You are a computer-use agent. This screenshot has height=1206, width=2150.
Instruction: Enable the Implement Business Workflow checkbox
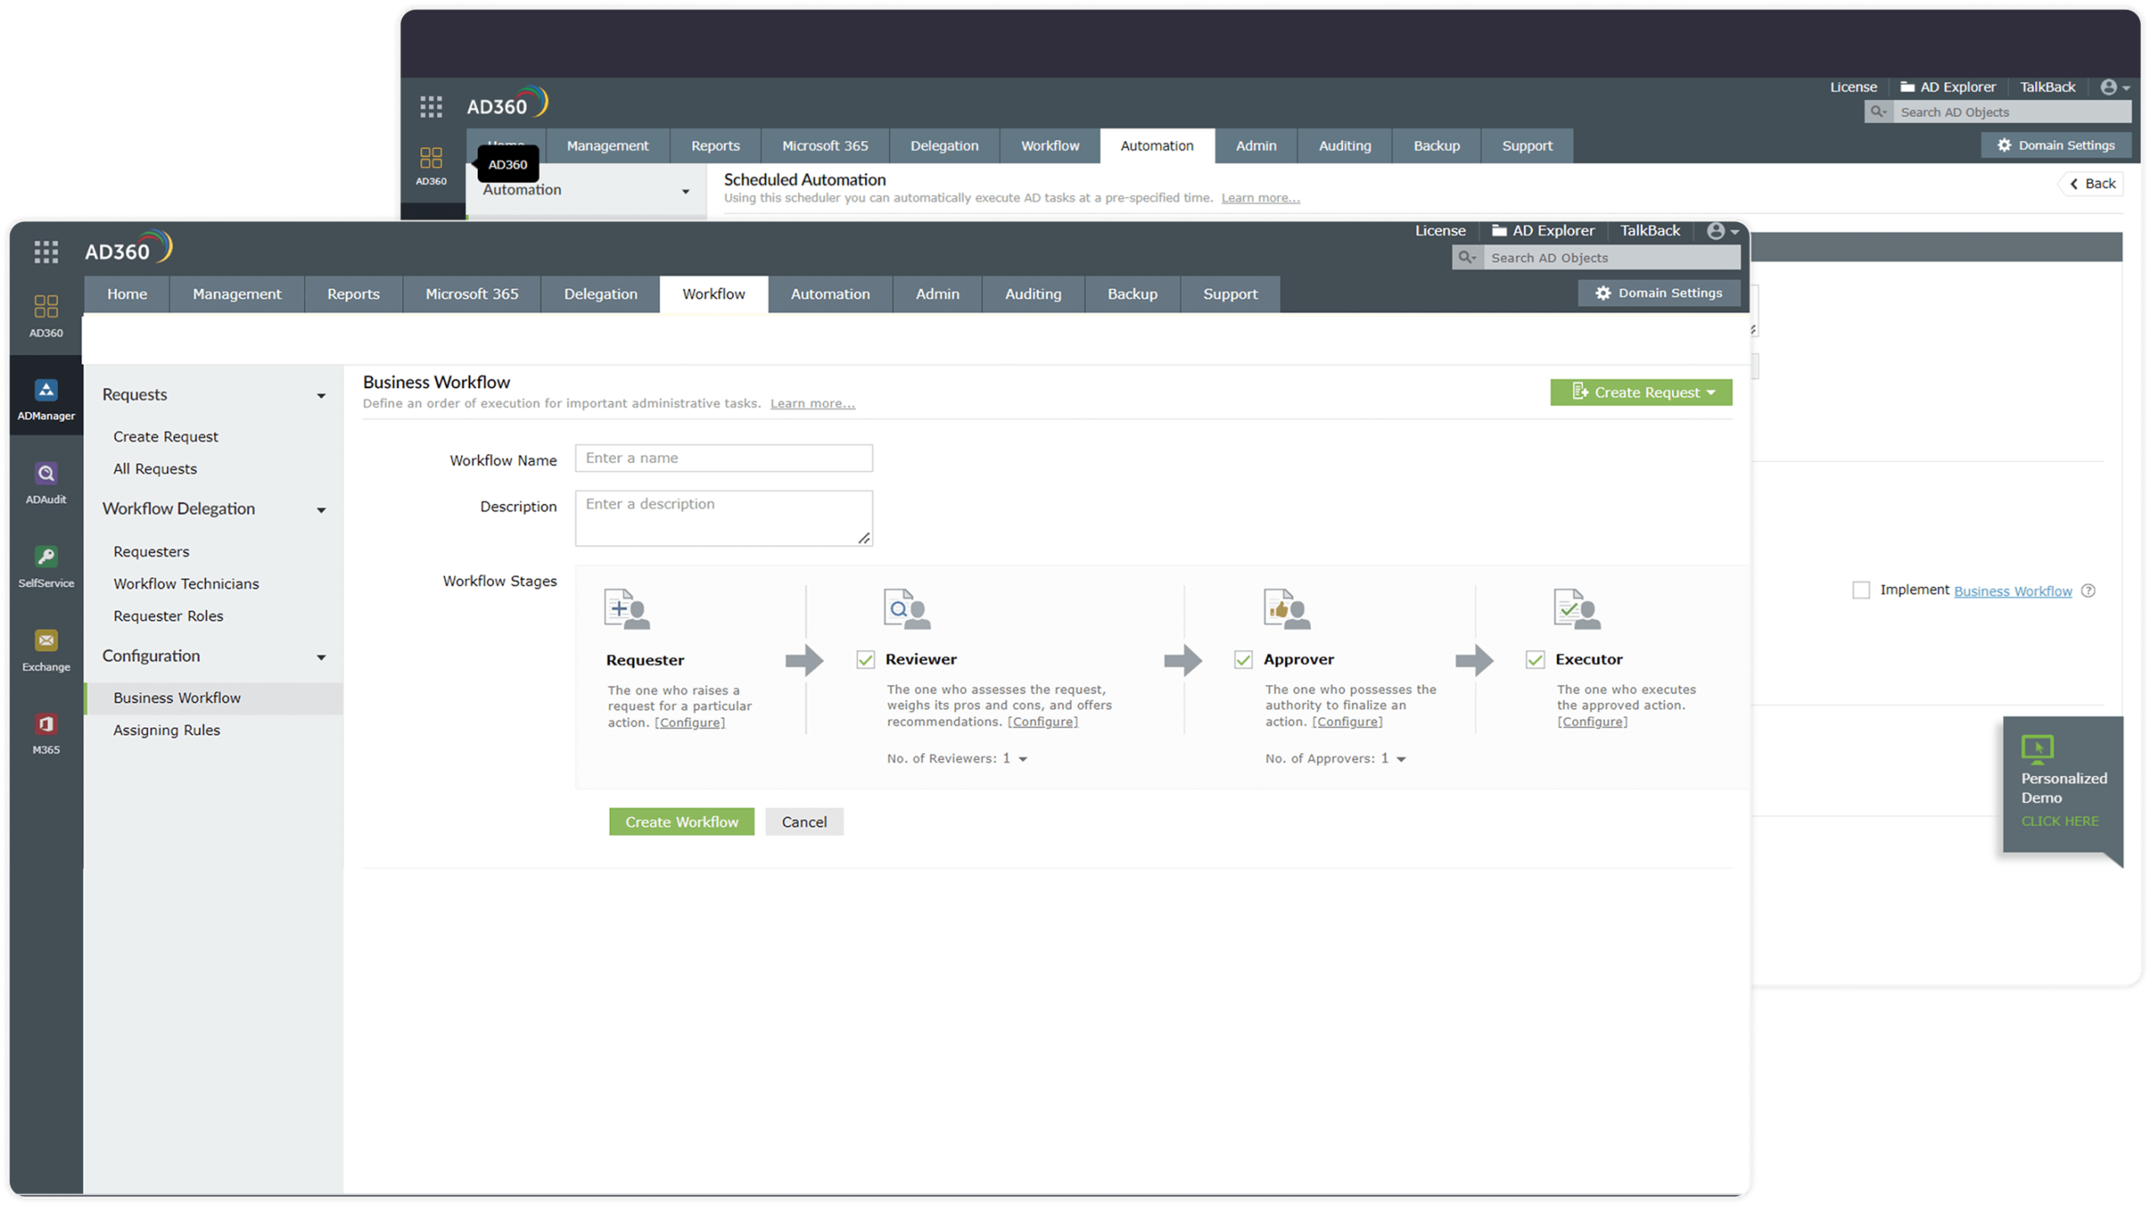tap(1861, 590)
